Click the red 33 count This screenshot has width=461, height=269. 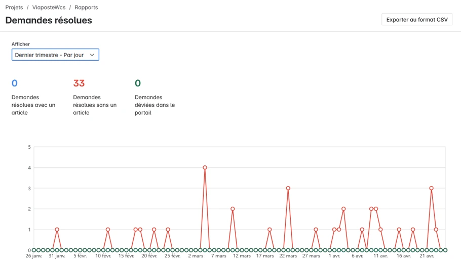pos(79,83)
